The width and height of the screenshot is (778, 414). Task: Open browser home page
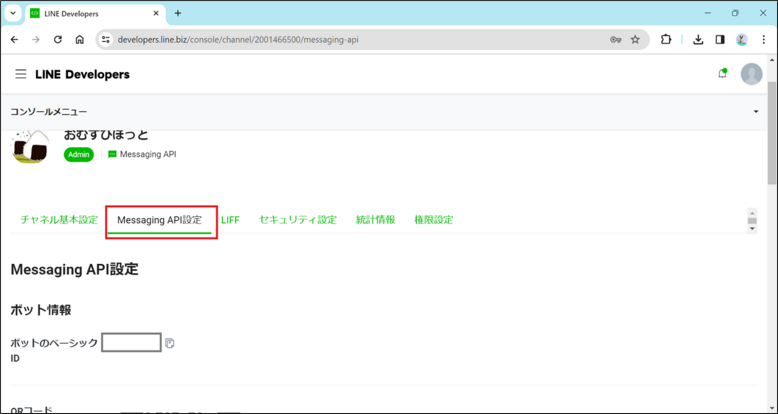79,40
